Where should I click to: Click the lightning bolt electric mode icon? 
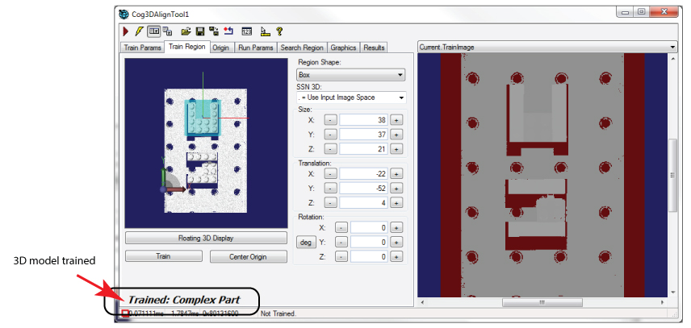pyautogui.click(x=139, y=31)
